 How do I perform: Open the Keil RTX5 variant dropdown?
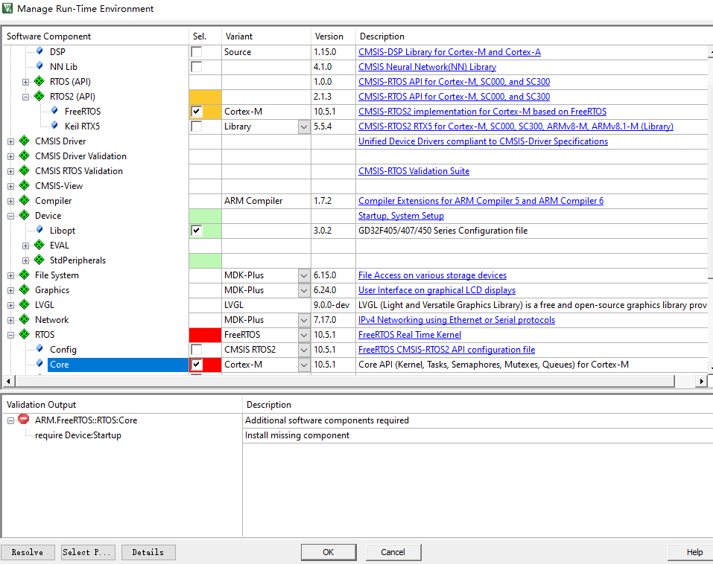coord(304,126)
